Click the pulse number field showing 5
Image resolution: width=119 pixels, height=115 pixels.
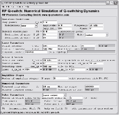pos(76,98)
